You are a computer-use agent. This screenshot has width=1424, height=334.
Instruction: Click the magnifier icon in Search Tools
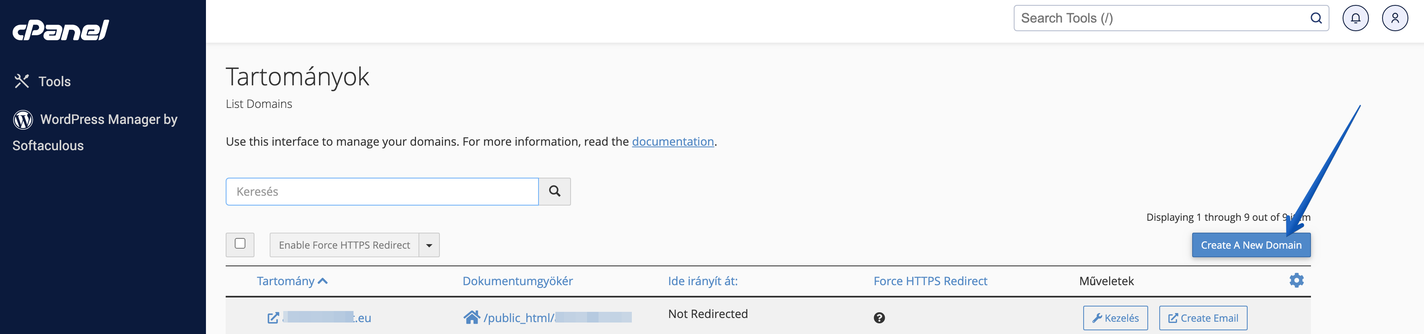coord(1316,18)
